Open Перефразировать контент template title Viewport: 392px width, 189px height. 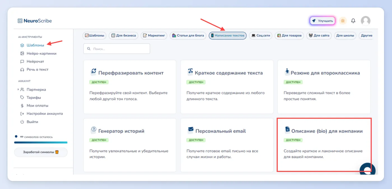131,73
